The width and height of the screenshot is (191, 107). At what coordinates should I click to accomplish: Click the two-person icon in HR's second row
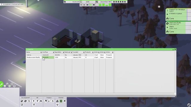point(34,105)
